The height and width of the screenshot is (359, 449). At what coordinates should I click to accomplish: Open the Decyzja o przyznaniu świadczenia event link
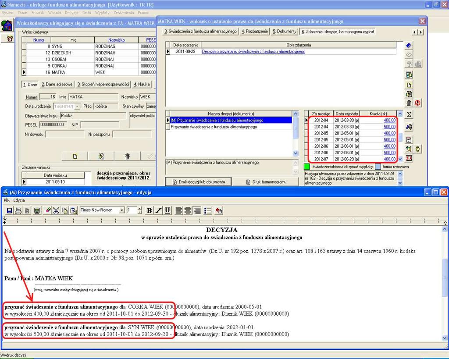tap(254, 52)
